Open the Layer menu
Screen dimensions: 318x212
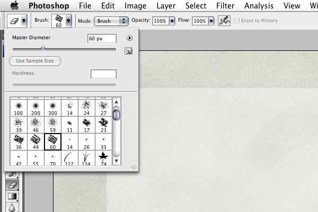click(x=166, y=6)
